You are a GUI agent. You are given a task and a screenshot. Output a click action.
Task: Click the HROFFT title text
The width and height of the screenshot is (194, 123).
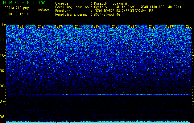pyautogui.click(x=19, y=2)
